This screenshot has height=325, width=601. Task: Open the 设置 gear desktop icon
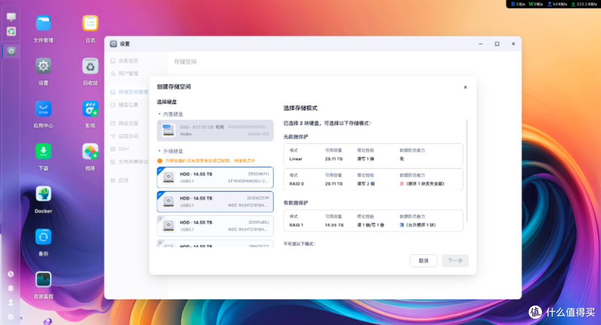pyautogui.click(x=43, y=66)
